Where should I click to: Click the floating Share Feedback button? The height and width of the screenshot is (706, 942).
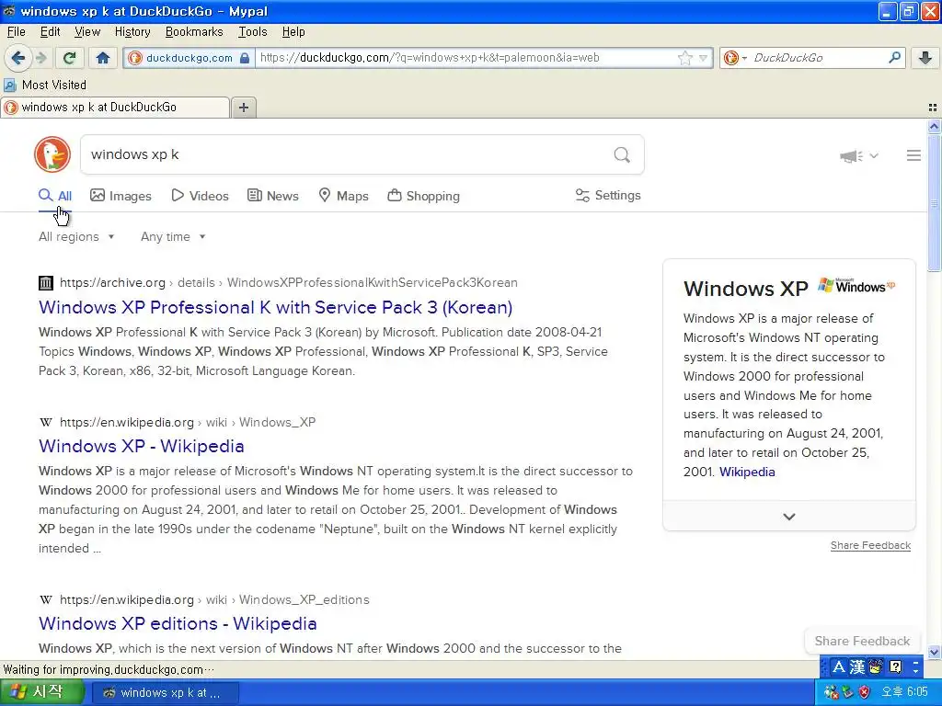pyautogui.click(x=862, y=641)
